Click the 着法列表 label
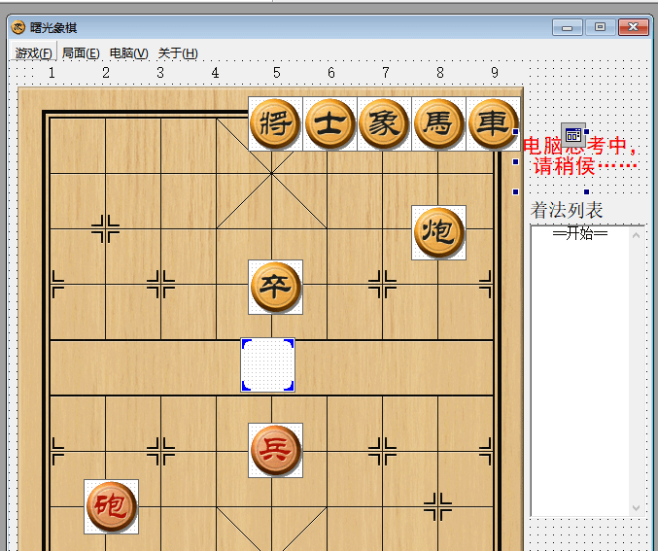This screenshot has height=551, width=658. click(567, 211)
